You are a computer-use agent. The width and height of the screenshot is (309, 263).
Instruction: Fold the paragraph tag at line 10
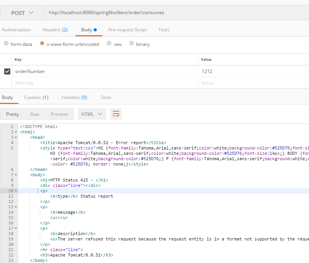(16, 191)
